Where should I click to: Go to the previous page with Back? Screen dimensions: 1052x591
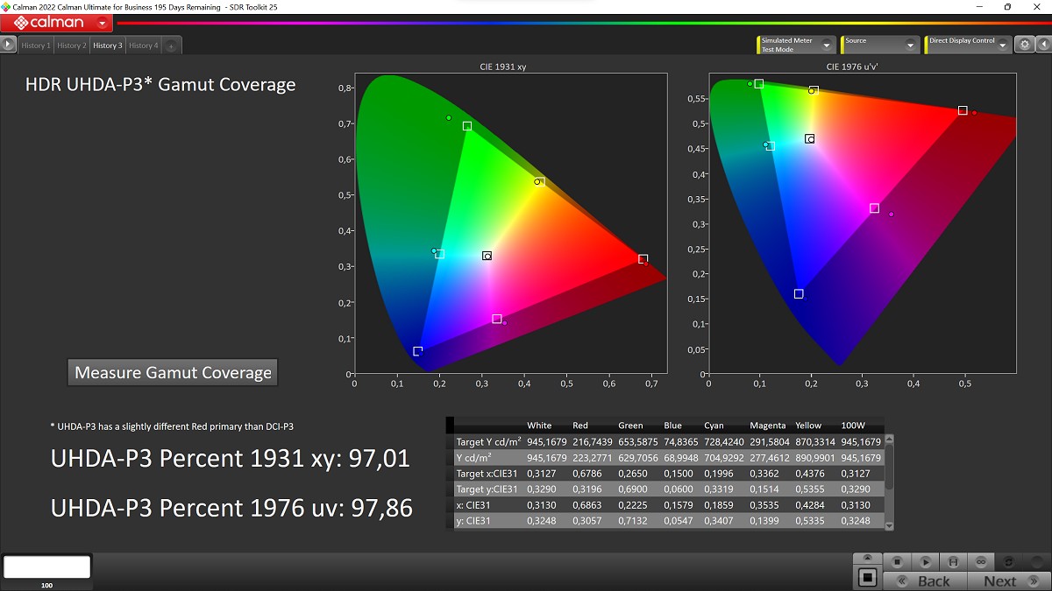(x=925, y=580)
